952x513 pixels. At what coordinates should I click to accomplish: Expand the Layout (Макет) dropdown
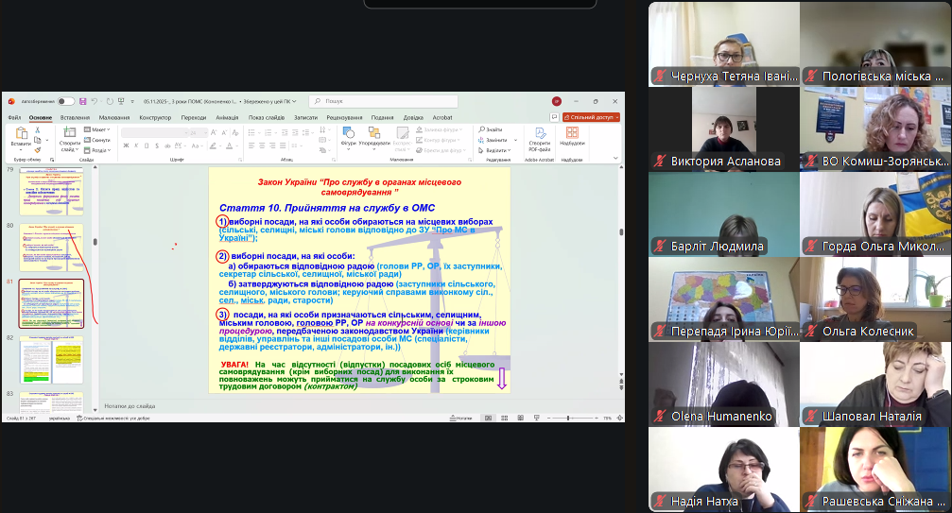98,129
